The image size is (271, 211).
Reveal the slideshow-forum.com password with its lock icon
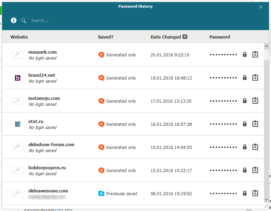(244, 147)
